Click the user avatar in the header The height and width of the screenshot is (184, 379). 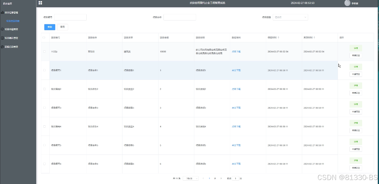coord(347,3)
